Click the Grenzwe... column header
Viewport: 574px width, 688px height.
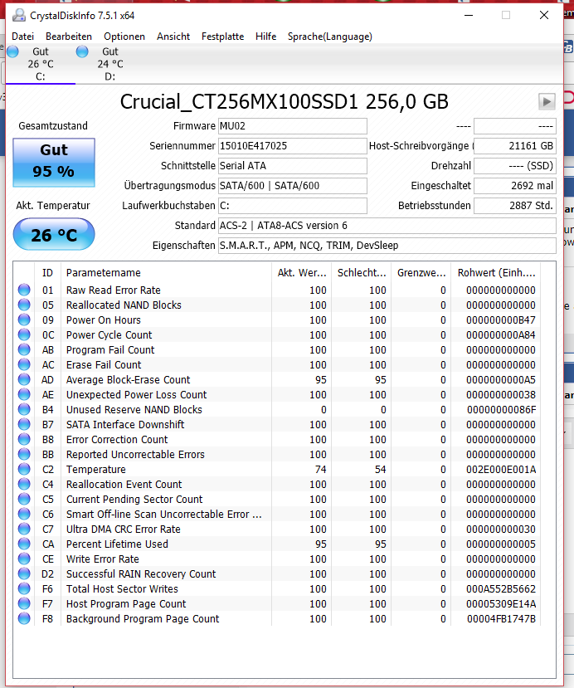tap(421, 273)
